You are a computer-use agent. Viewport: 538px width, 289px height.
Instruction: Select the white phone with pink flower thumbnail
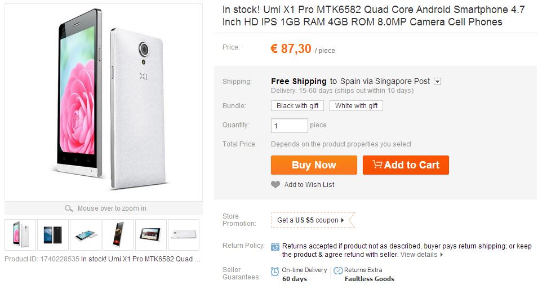[x=20, y=234]
